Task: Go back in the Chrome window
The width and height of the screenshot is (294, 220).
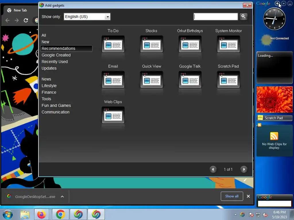Action: (x=7, y=20)
